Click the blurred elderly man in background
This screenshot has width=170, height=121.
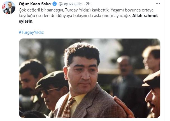click(x=126, y=76)
